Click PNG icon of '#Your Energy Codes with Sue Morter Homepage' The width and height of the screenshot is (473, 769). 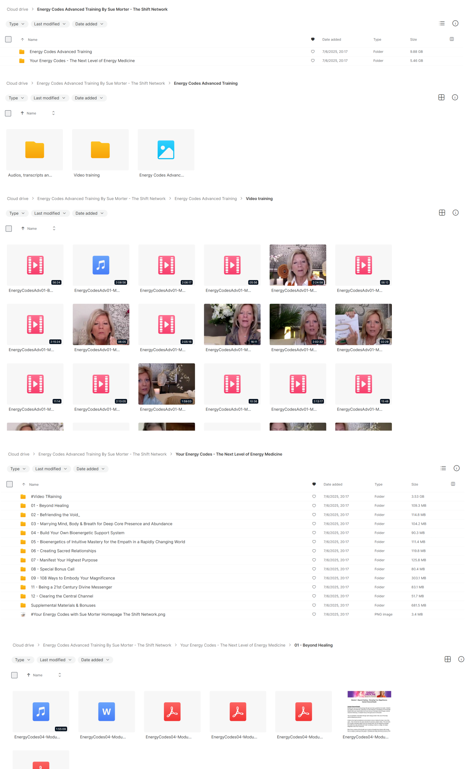[x=23, y=615]
